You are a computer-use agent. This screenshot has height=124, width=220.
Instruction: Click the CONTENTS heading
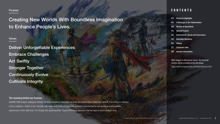(182, 10)
